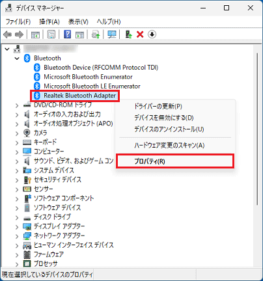Click the printer toolbar icon
The height and width of the screenshot is (281, 263).
(x=96, y=34)
